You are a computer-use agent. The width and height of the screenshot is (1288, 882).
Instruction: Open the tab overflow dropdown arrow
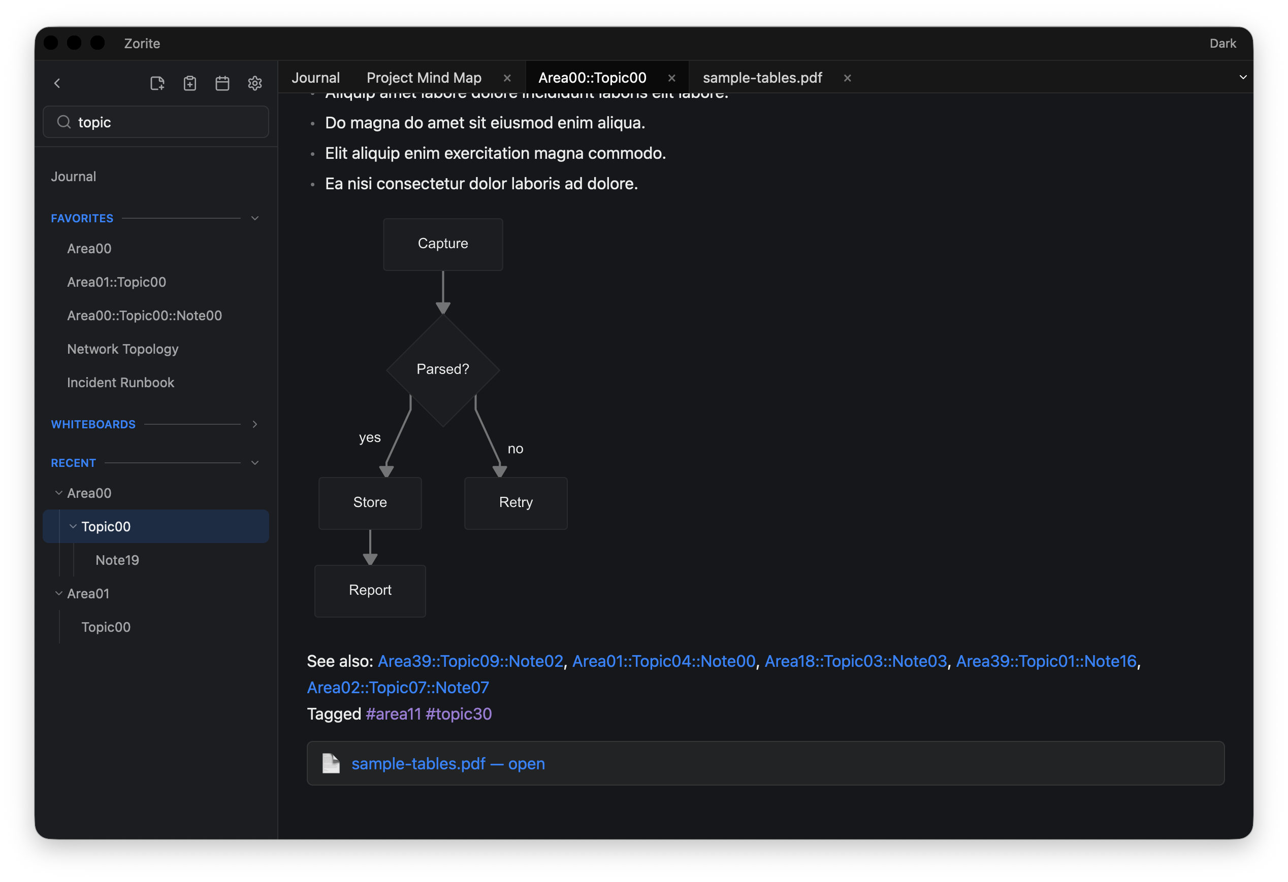click(x=1243, y=78)
